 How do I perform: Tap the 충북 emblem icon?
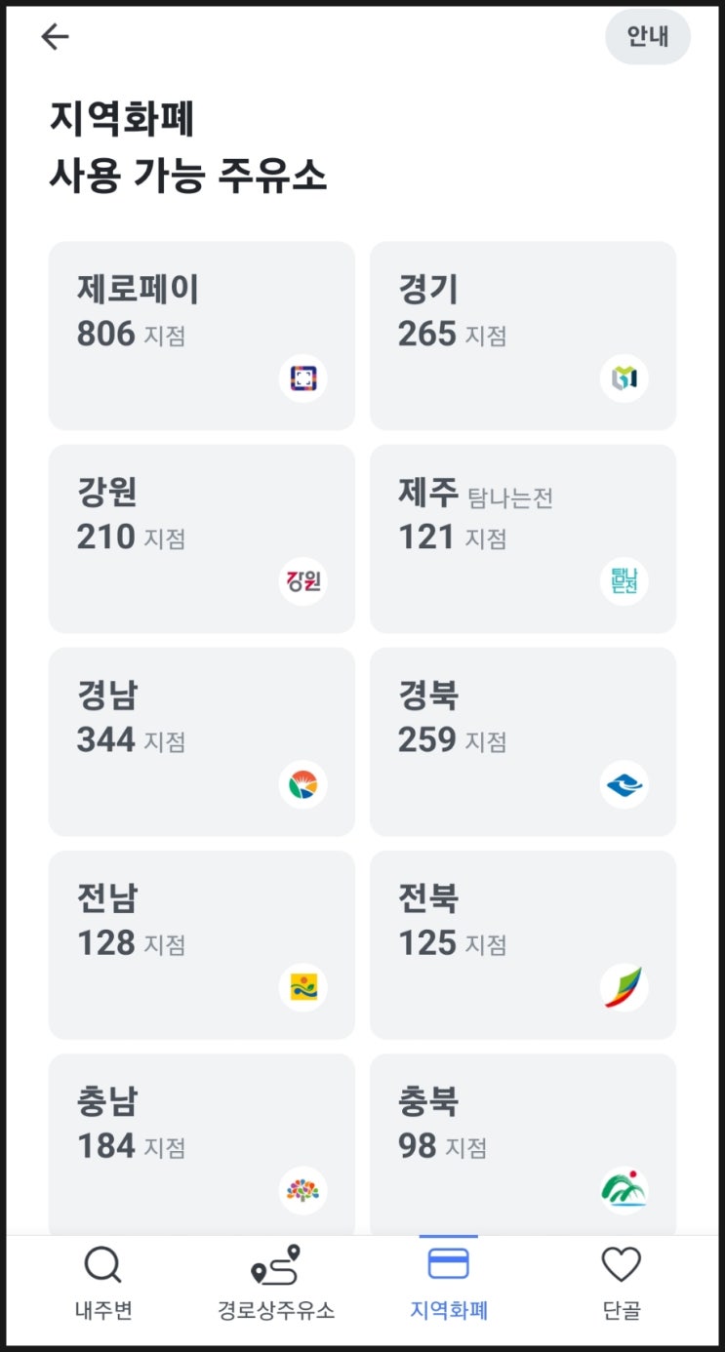click(x=624, y=1190)
